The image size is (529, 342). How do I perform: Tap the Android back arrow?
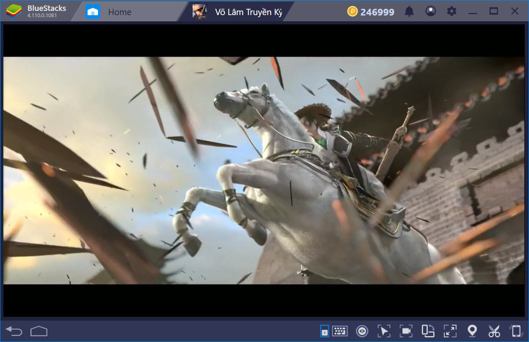point(14,331)
